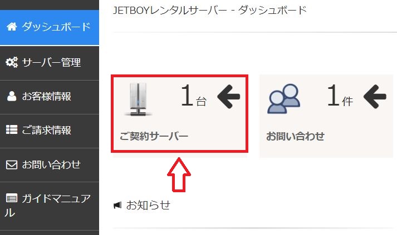Click the お知らせ heading text
397x235 pixels.
(x=148, y=205)
